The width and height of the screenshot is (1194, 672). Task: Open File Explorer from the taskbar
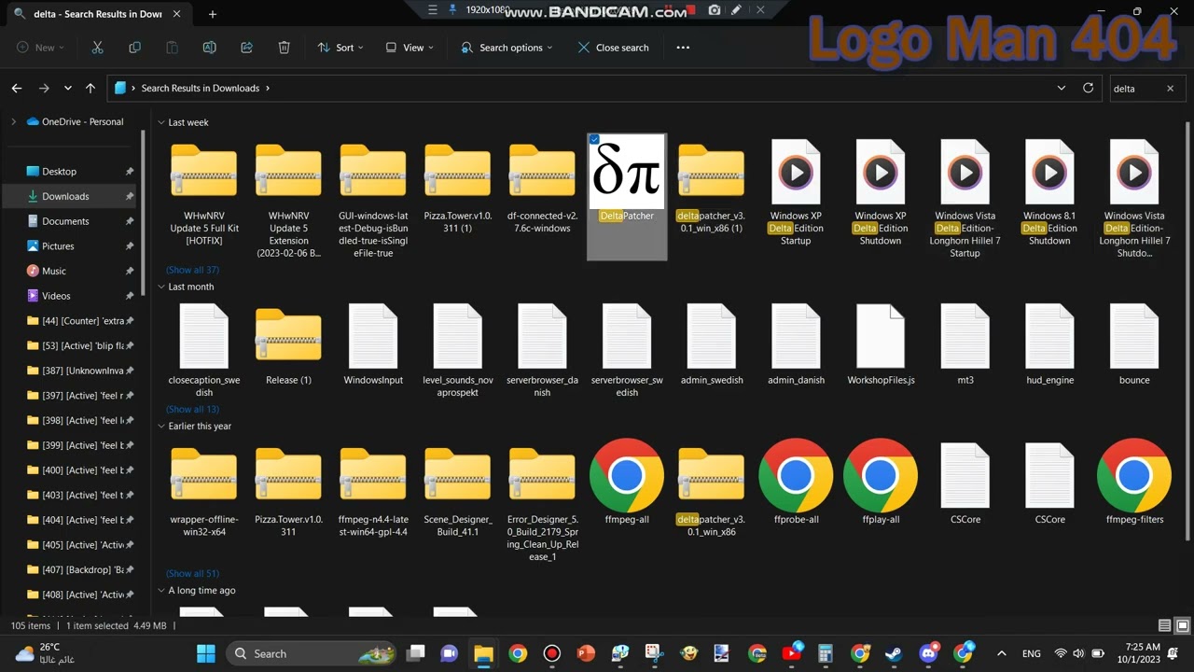tap(483, 653)
